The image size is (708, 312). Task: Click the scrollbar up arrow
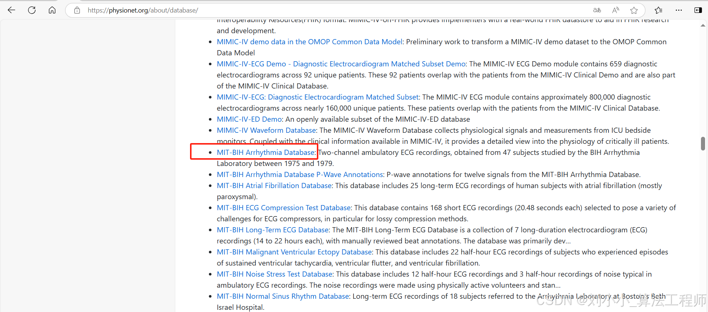pyautogui.click(x=703, y=25)
